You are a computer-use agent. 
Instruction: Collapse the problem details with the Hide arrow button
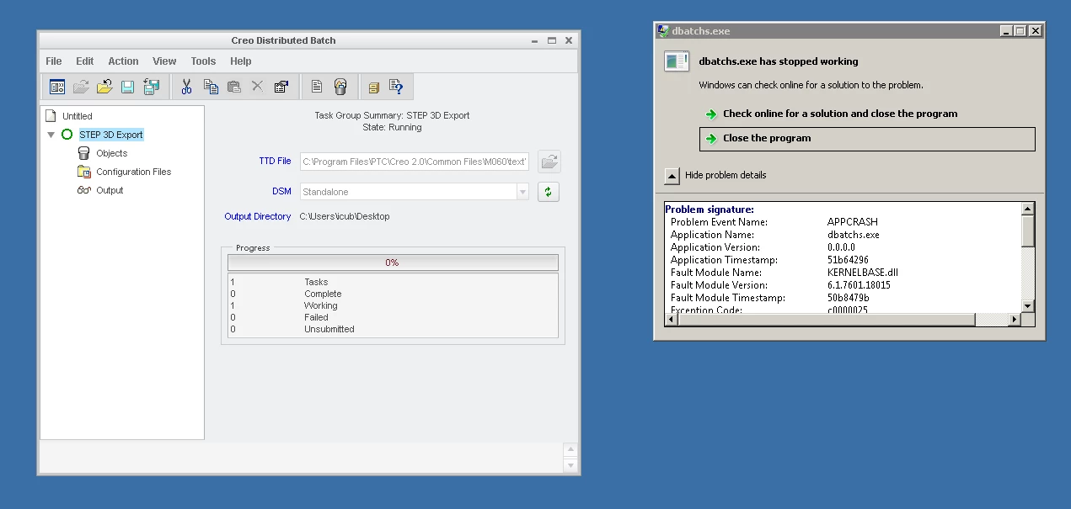[x=672, y=176]
